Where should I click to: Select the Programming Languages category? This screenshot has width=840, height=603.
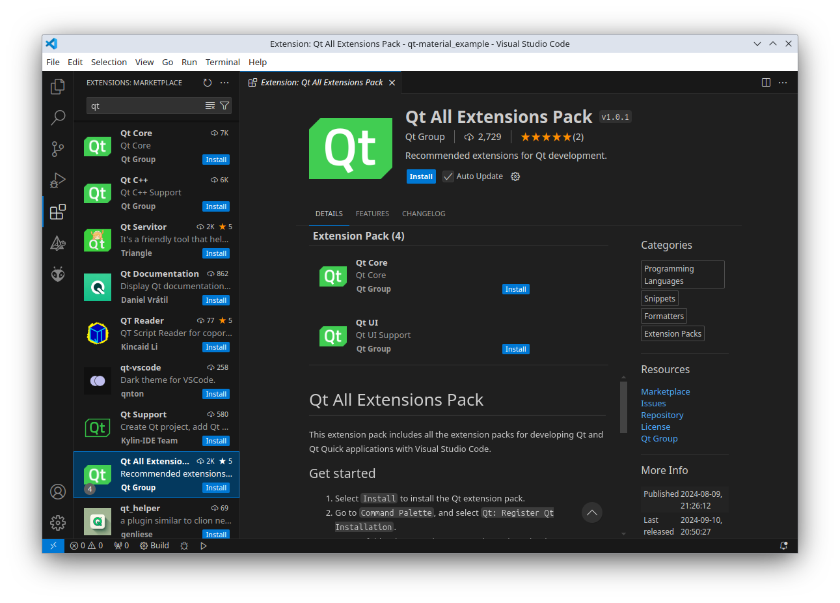click(x=683, y=275)
